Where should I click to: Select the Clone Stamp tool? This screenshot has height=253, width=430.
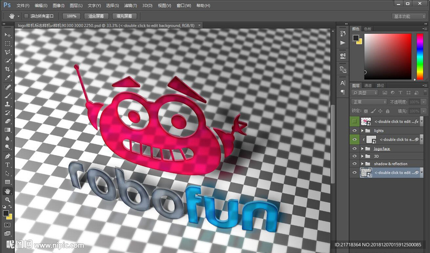tap(8, 104)
